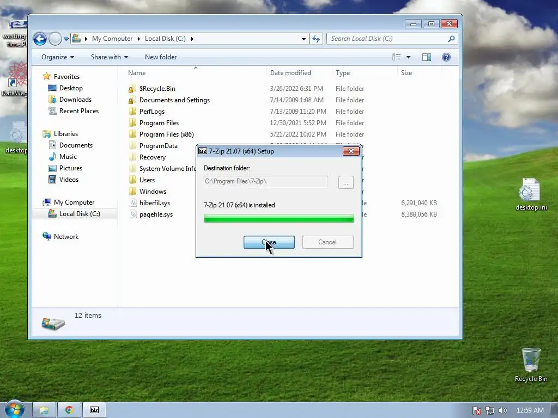Click Local Disk (C:) in the address breadcrumb

(x=165, y=39)
